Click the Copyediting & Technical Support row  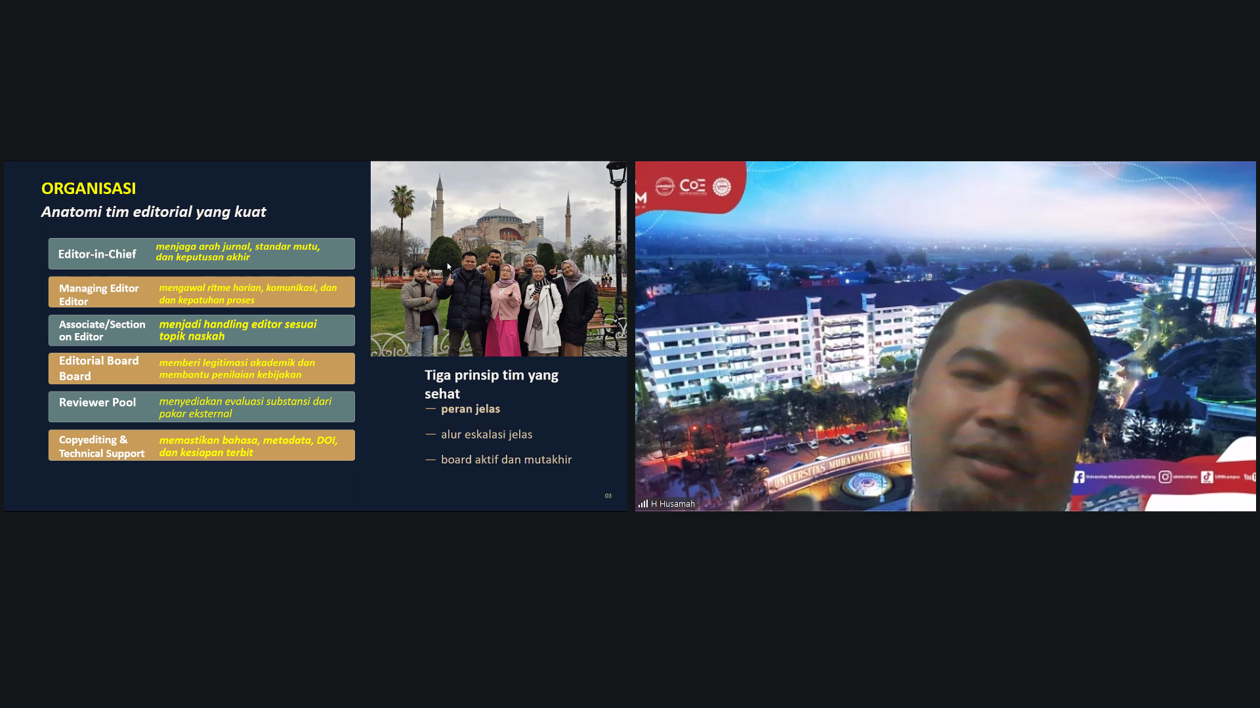click(201, 445)
